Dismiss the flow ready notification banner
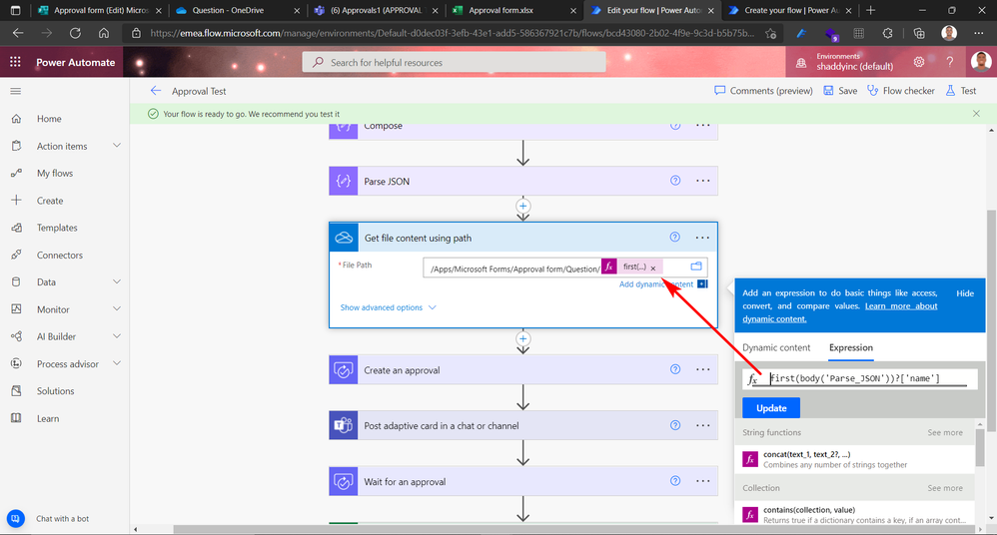 976,113
